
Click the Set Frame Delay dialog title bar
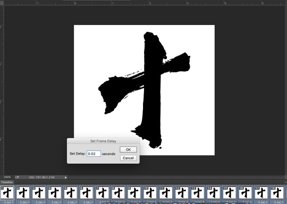pos(103,141)
